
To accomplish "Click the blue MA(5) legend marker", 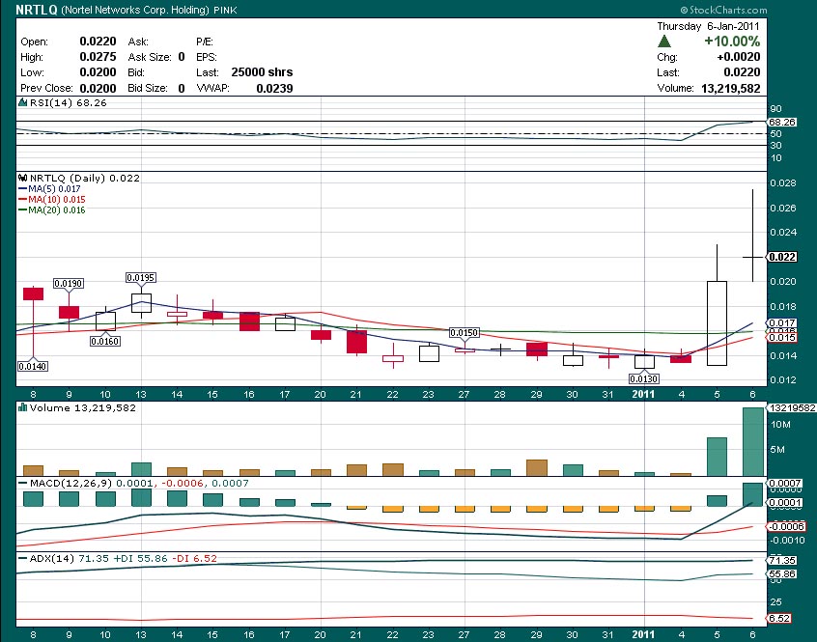I will click(x=22, y=190).
